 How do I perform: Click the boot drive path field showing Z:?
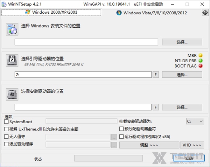point(83,75)
